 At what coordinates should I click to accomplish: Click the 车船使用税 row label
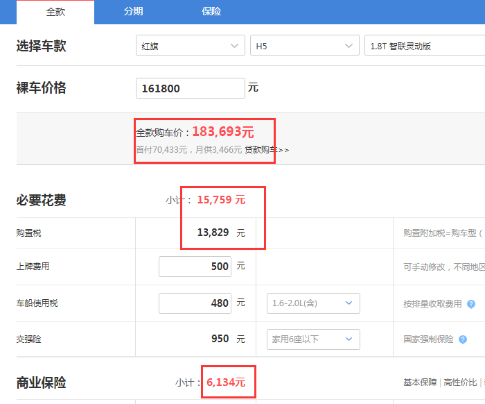tap(37, 303)
